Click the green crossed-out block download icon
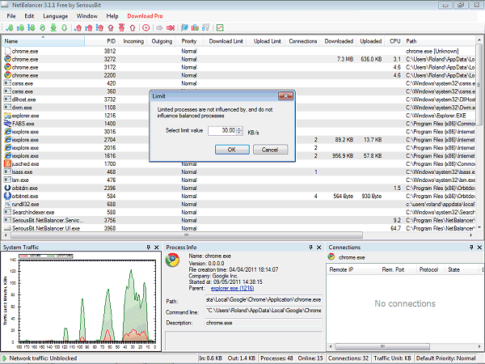The image size is (485, 364). pos(42,28)
